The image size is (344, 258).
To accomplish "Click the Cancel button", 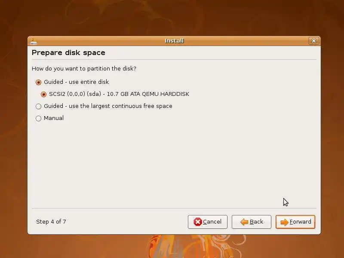I will [x=208, y=222].
